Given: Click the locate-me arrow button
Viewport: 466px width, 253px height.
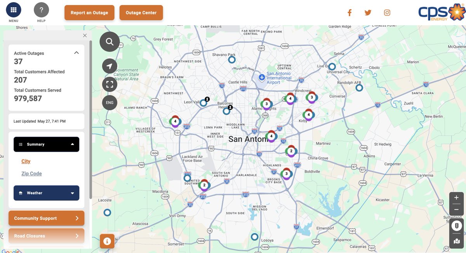Looking at the screenshot, I should point(110,66).
